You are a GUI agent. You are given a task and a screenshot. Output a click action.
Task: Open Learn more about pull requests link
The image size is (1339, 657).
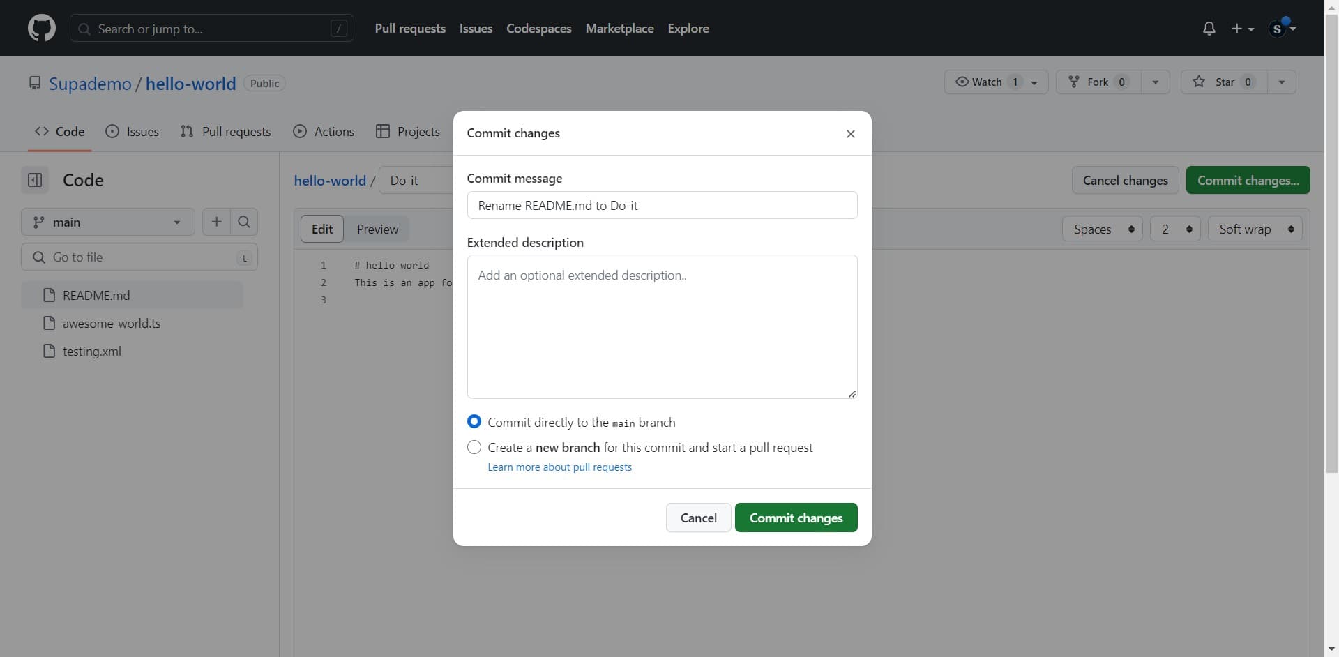(x=559, y=467)
